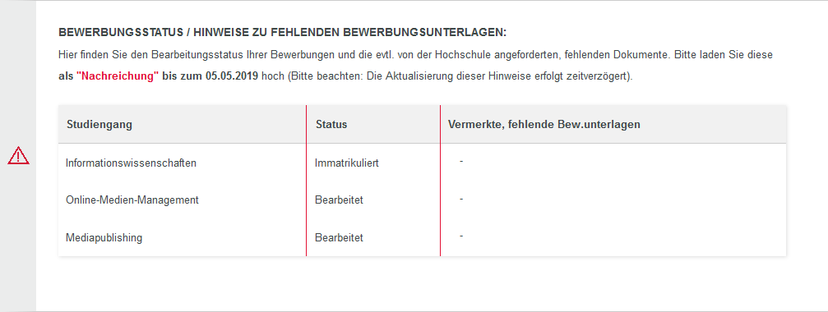Click the deadline date 05.05.2019

tap(231, 76)
